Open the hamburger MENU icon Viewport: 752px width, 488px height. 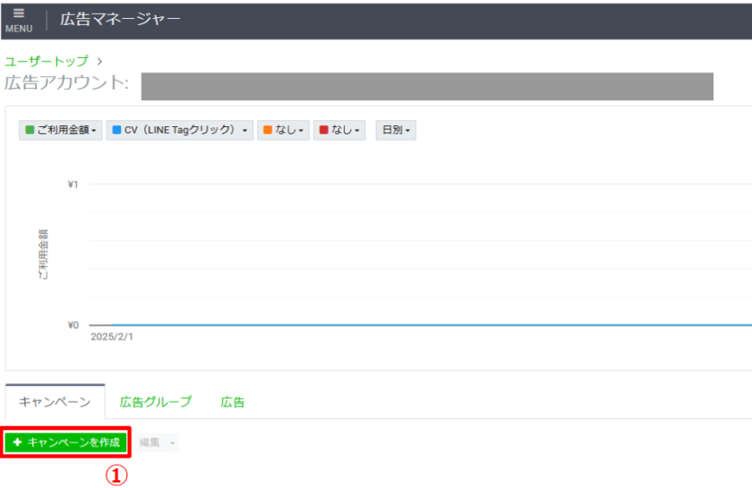tap(19, 19)
